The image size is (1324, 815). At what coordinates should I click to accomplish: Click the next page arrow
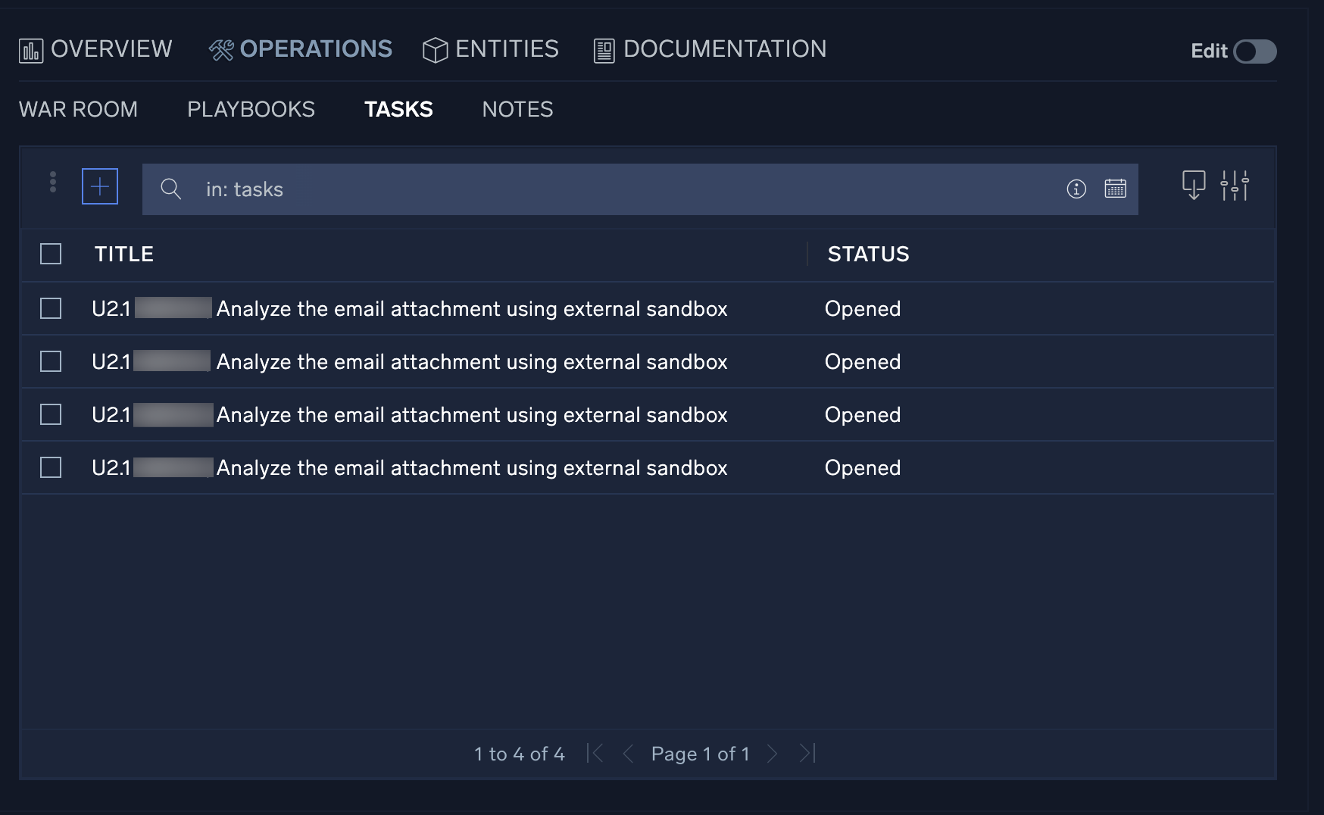[x=773, y=753]
